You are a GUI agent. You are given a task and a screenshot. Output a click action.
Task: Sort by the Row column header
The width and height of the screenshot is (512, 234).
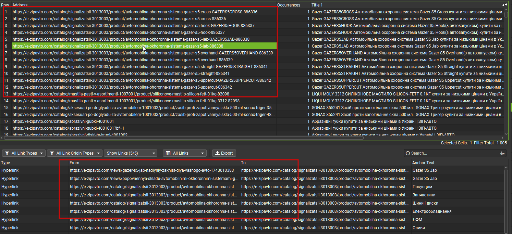click(5, 5)
